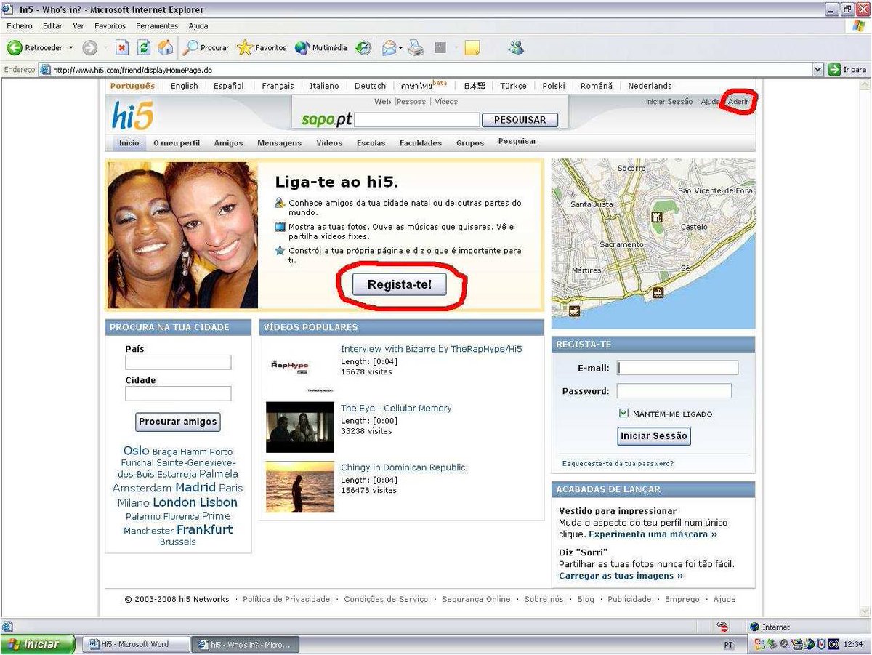The height and width of the screenshot is (655, 872).
Task: Open the Favoritos menu in menu bar
Action: tap(110, 26)
